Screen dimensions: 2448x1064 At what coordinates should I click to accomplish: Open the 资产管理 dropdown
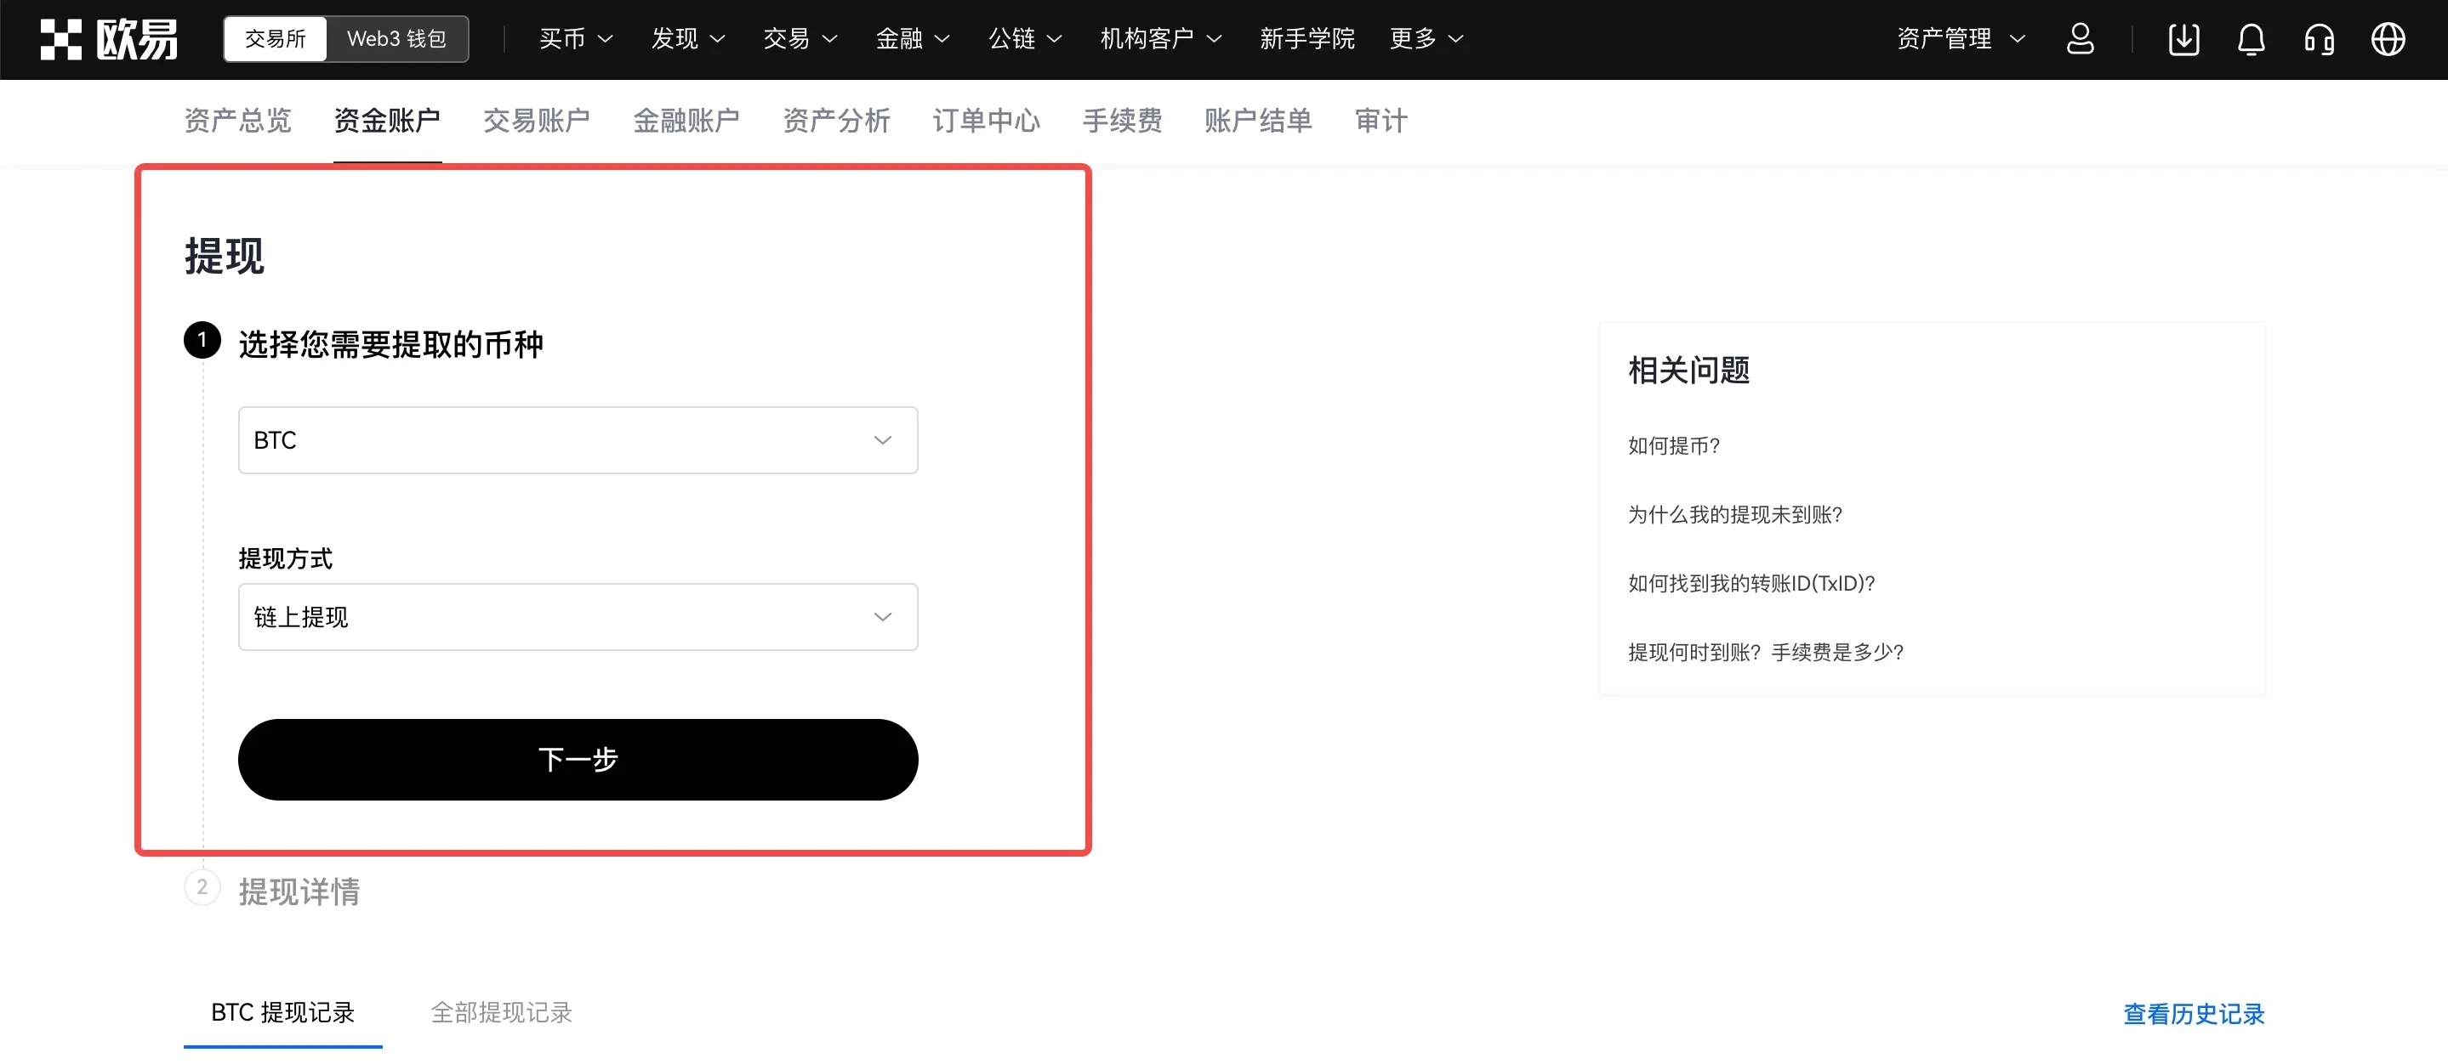click(x=1960, y=39)
